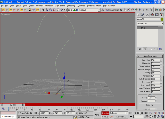This screenshot has height=119, width=165.
Task: Click Configure Modifier Sets icon
Action: 160,49
